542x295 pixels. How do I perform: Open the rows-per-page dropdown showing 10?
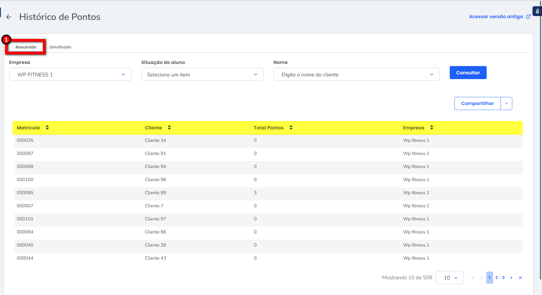click(x=449, y=278)
